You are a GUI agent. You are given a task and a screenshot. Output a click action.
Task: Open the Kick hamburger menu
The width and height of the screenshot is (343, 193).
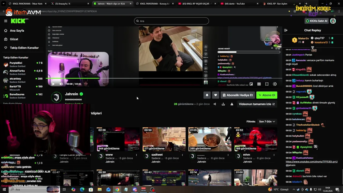(6, 21)
